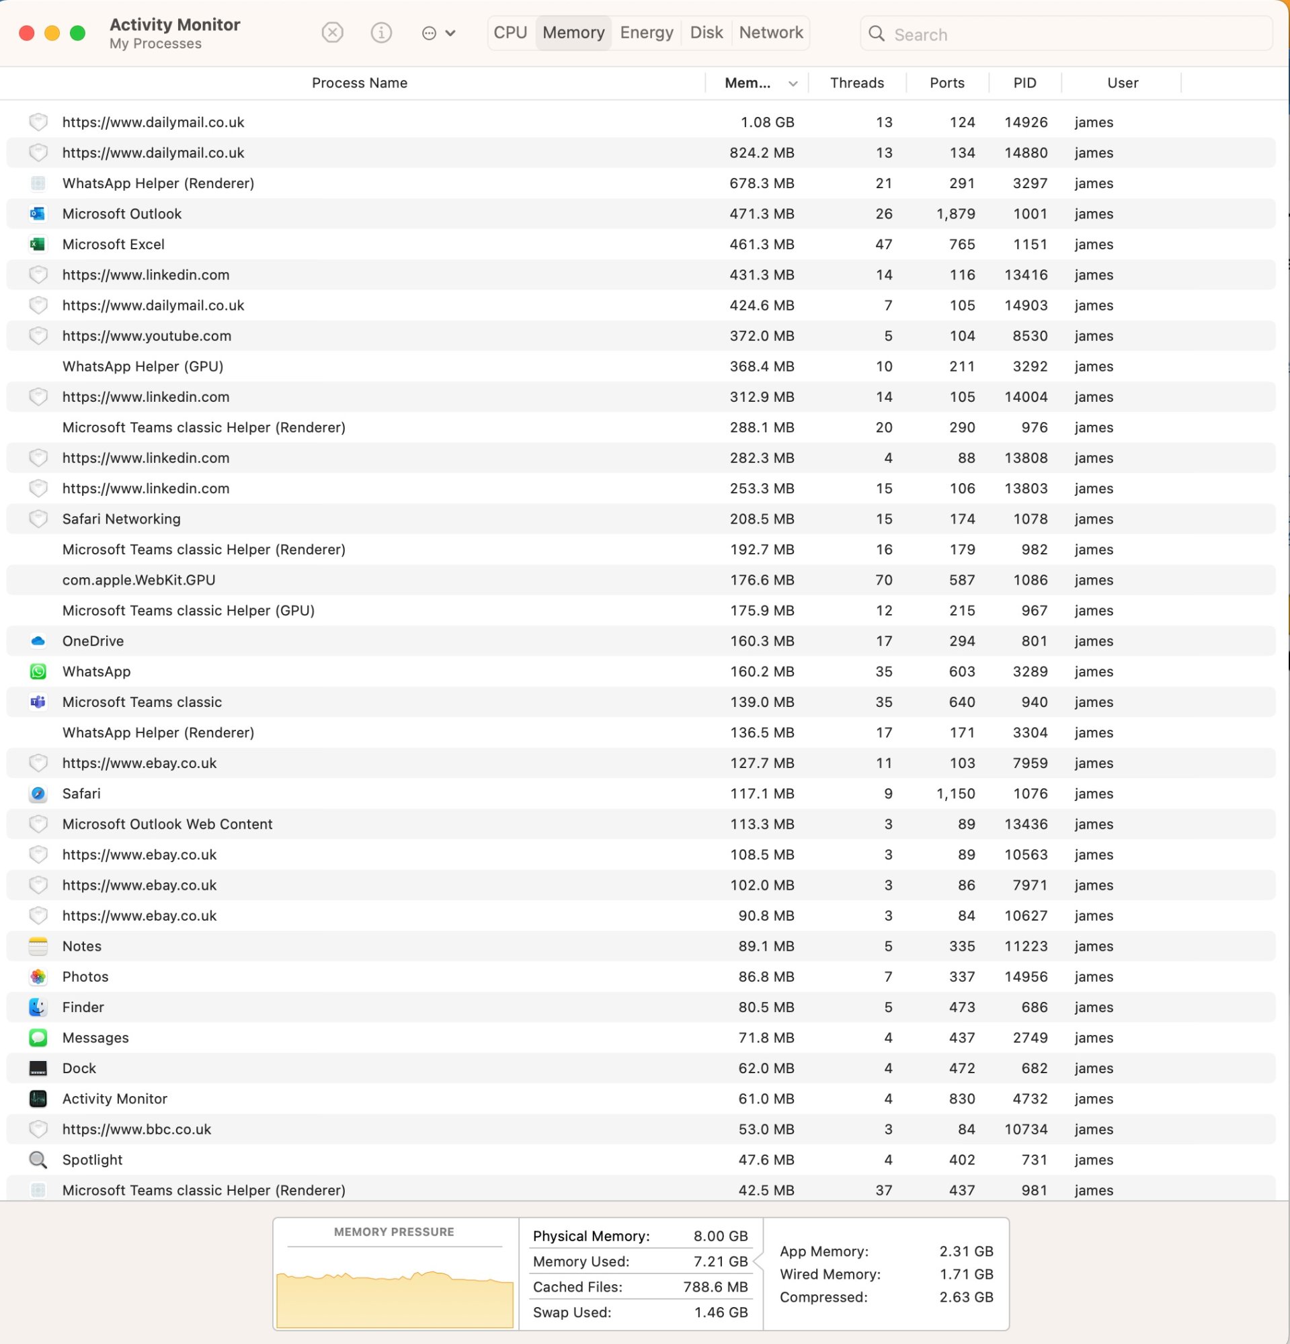Screen dimensions: 1290x1344
Task: Select the Activity Monitor process icon
Action: [x=38, y=1099]
